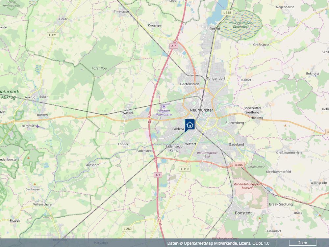This screenshot has width=329, height=247.
Task: Click the Neumünster city label
Action: point(201,110)
